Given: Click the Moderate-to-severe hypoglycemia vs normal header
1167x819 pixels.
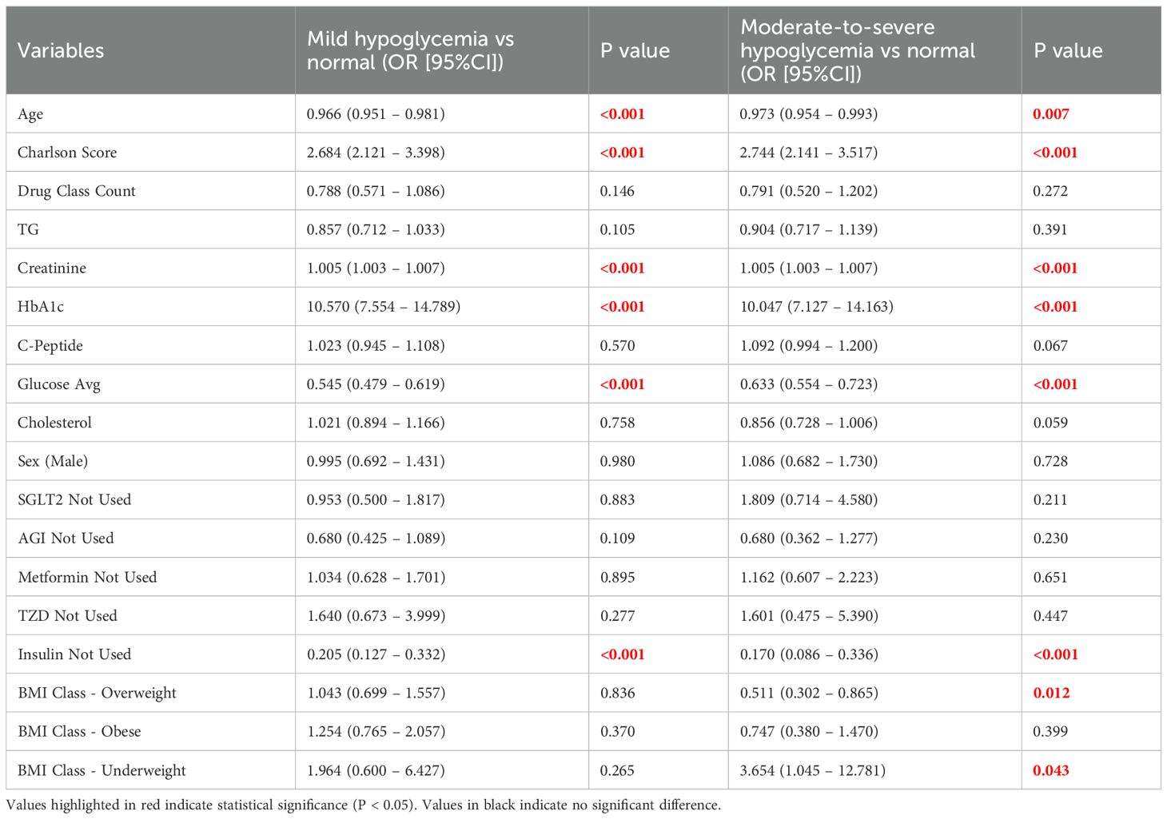Looking at the screenshot, I should point(857,50).
